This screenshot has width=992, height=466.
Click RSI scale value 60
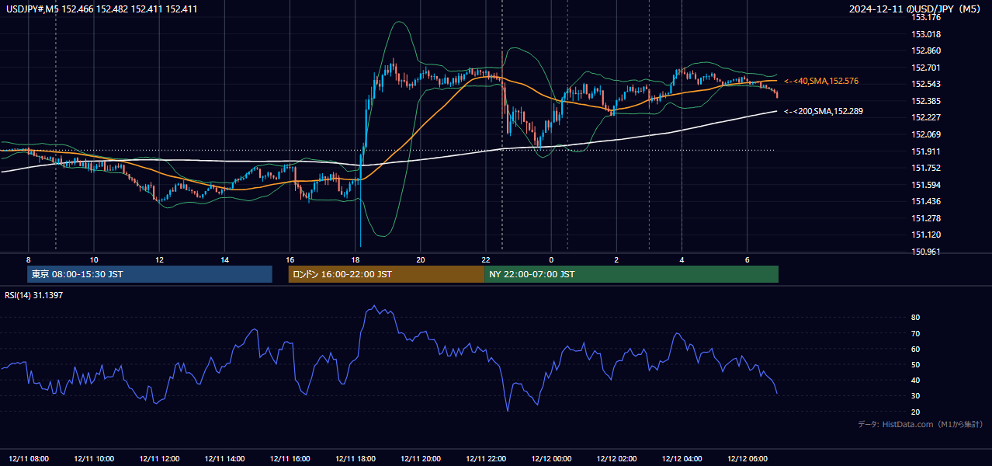[916, 349]
